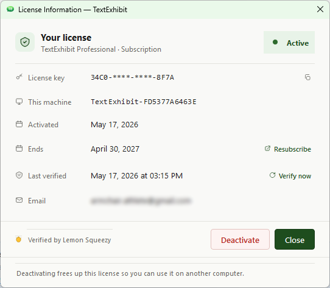Click the shield check license icon

coord(25,42)
